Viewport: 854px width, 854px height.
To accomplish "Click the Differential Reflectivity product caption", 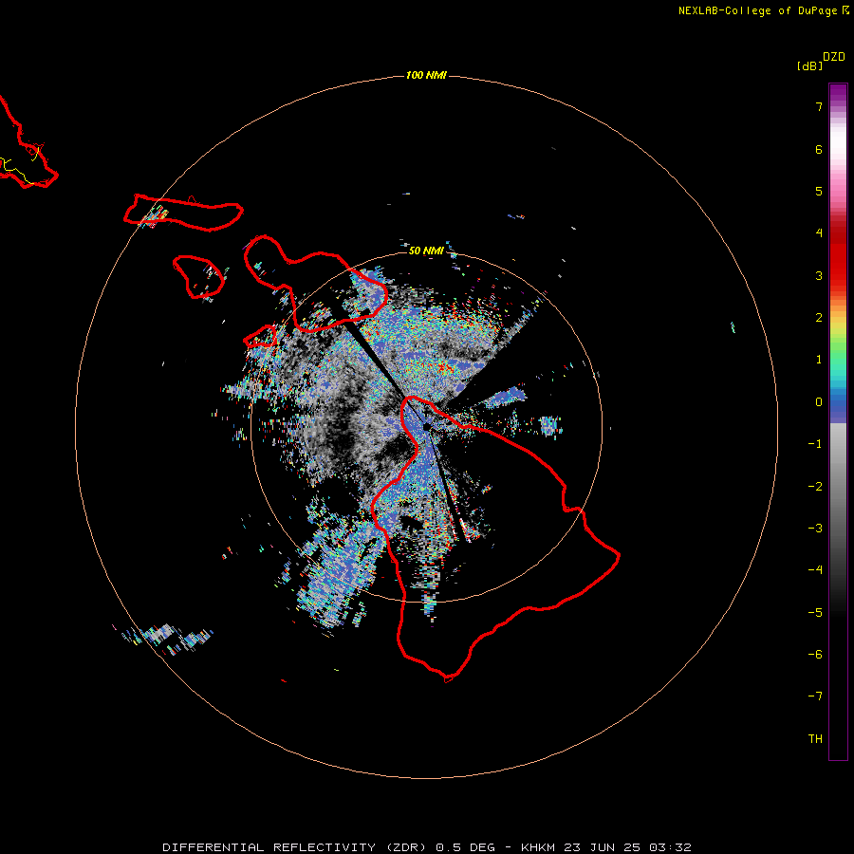I will click(427, 847).
